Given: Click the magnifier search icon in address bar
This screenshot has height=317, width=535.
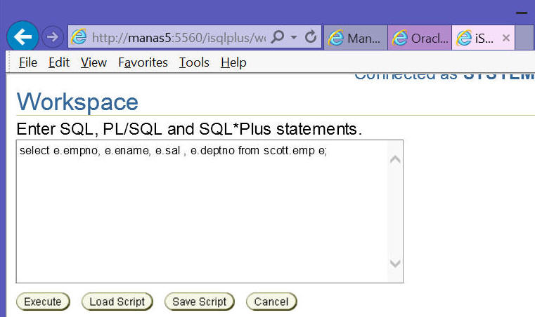Looking at the screenshot, I should tap(277, 36).
